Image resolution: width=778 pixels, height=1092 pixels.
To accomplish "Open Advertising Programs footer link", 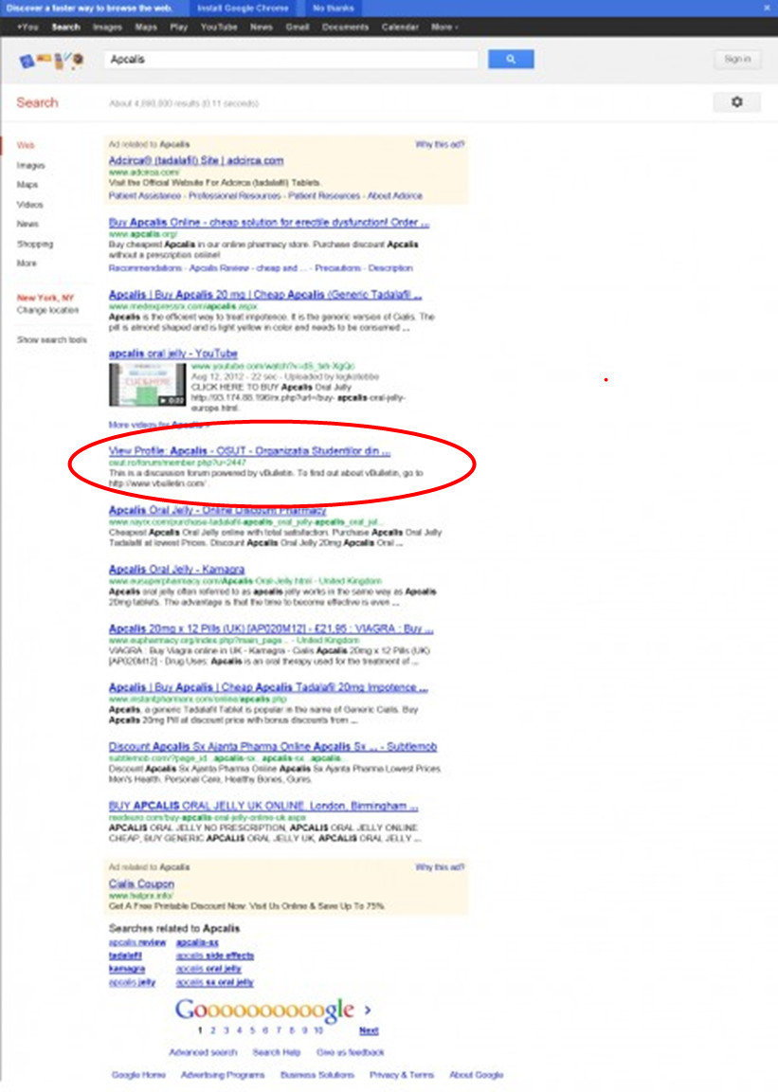I will click(223, 1075).
